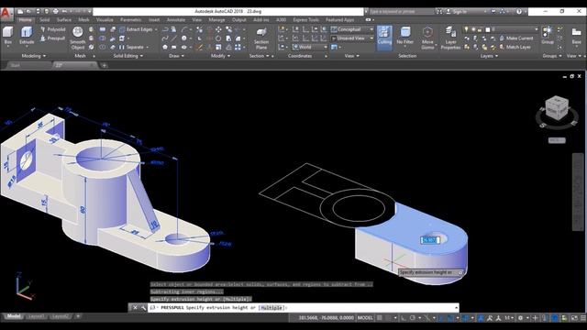Click the Array modify tool

pos(238,47)
